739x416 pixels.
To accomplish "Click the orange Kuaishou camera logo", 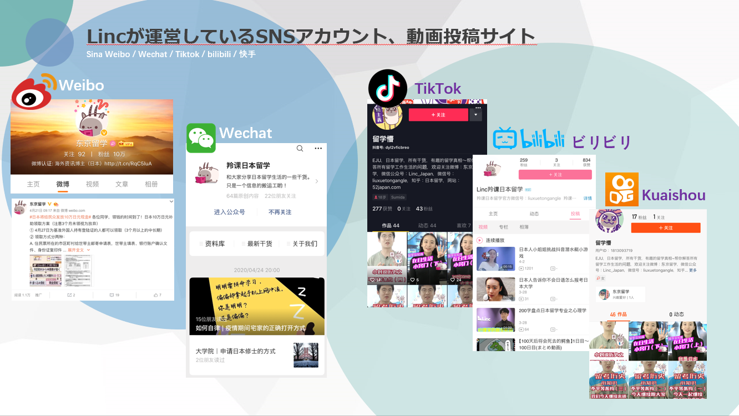I will (x=621, y=189).
